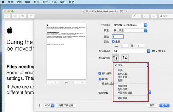Select 封面 menu item
This screenshot has width=173, height=112.
(131, 81)
